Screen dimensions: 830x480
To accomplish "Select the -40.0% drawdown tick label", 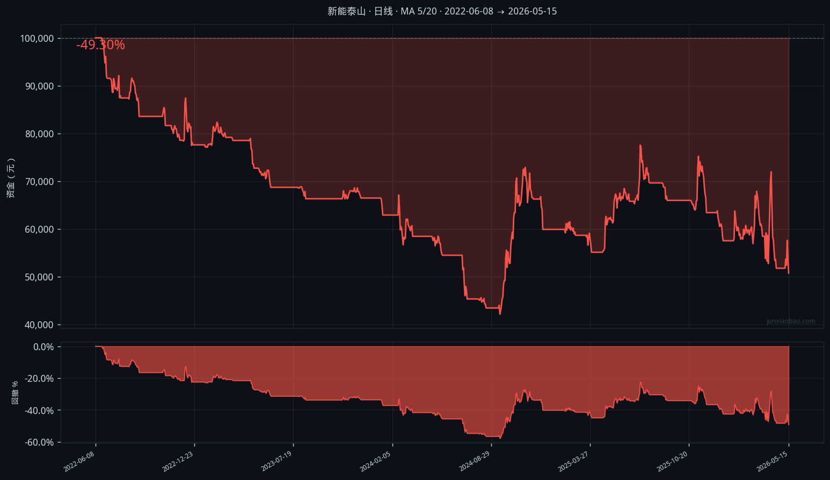I will click(40, 411).
